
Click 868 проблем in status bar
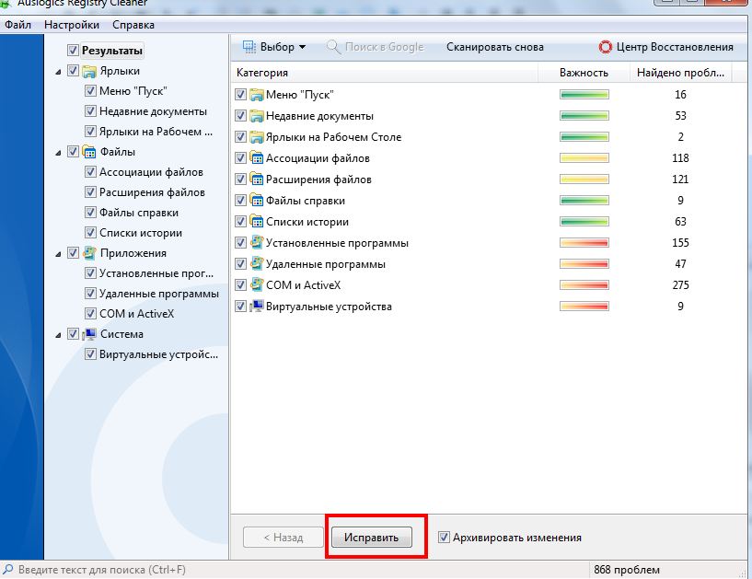pos(627,570)
